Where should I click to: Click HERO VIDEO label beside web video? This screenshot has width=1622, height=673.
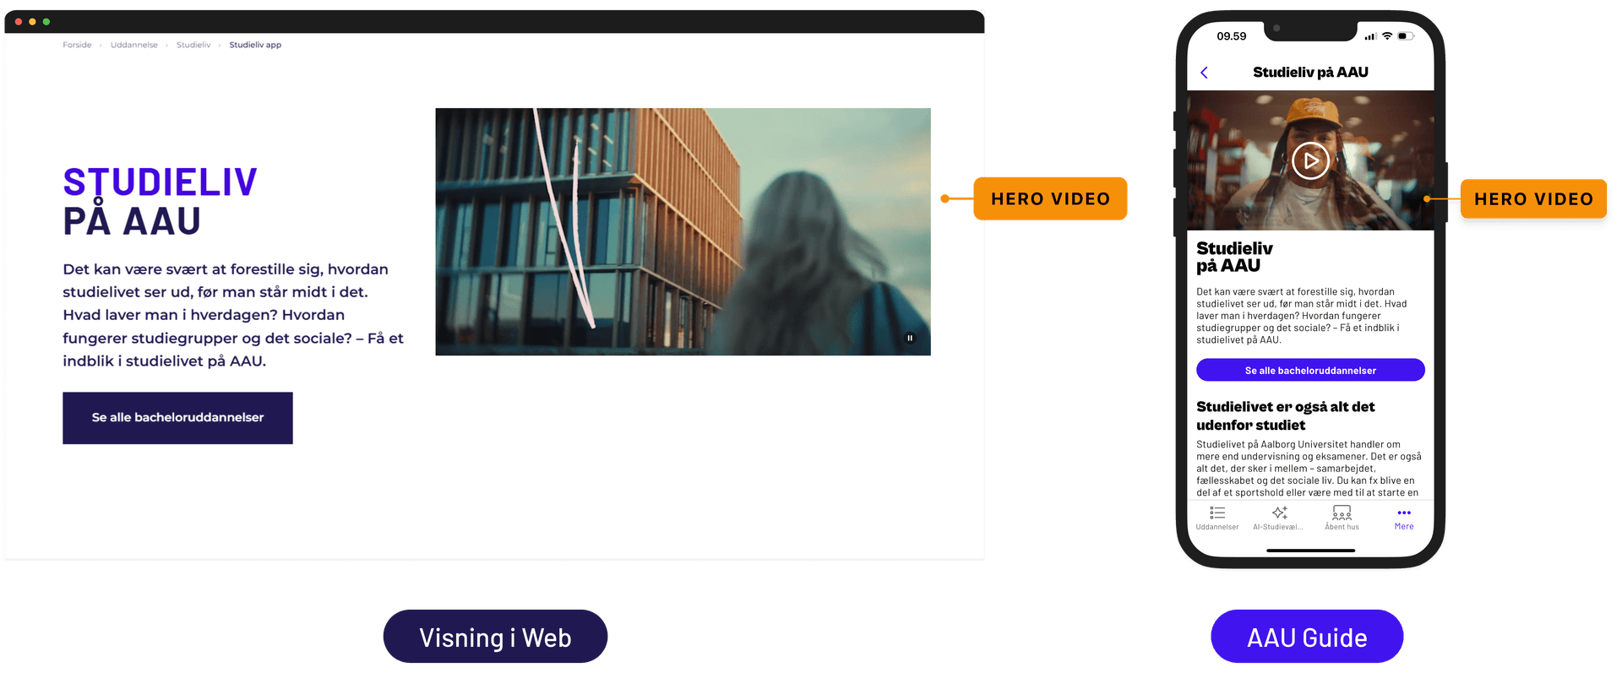[1050, 198]
